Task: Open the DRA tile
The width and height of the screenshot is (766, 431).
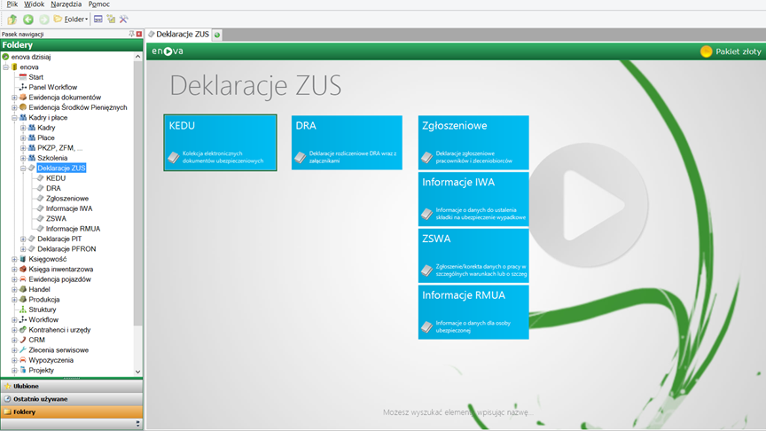Action: (347, 143)
